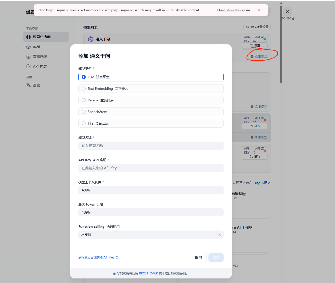Image resolution: width=335 pixels, height=283 pixels.
Task: Click the external link icon beside API Key link
Action: [117, 258]
